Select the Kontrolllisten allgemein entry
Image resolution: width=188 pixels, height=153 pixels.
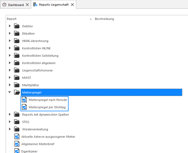click(x=39, y=63)
